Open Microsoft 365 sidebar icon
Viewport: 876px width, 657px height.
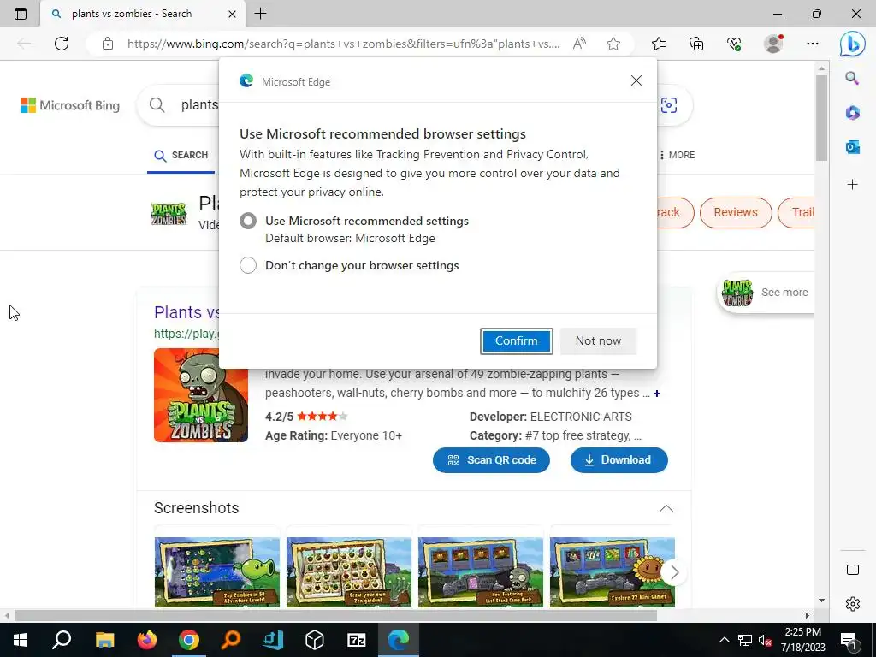(x=853, y=113)
